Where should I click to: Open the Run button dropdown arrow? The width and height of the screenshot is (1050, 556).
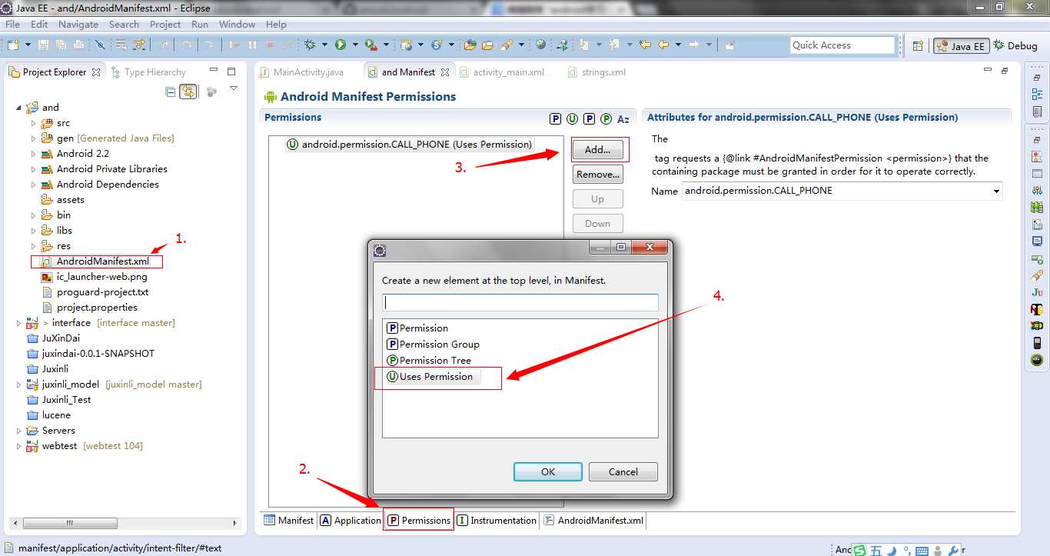click(x=355, y=45)
